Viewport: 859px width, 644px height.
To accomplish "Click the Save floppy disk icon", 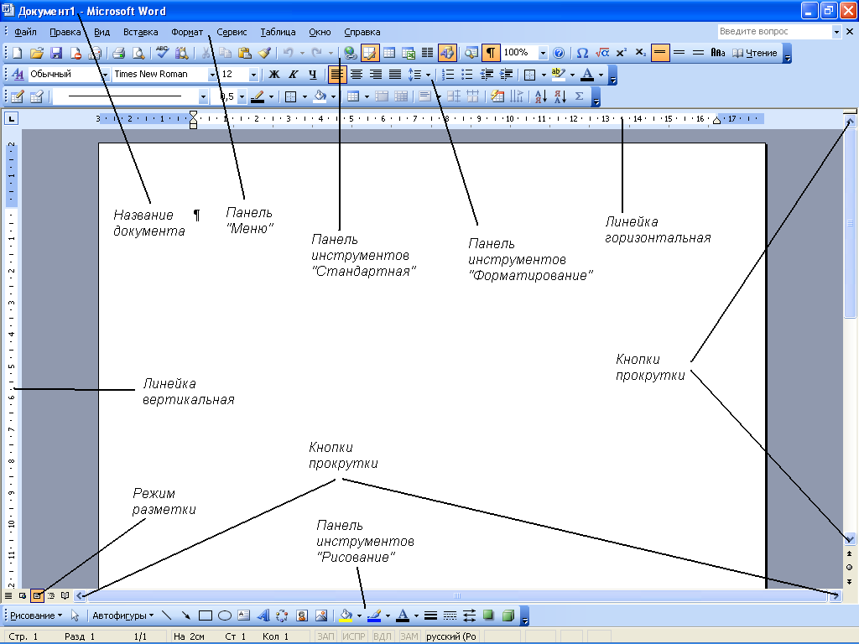I will [56, 53].
